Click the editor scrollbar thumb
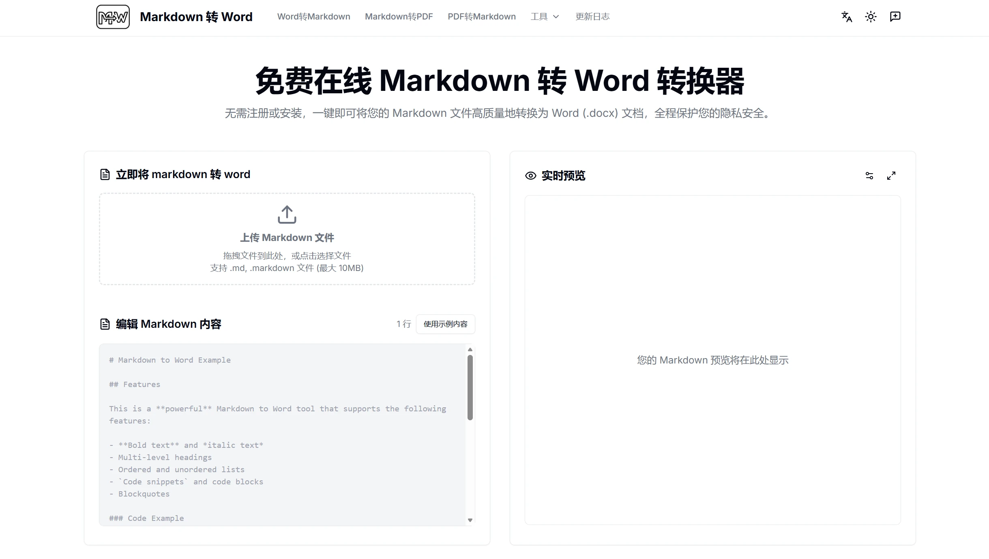 click(x=470, y=388)
